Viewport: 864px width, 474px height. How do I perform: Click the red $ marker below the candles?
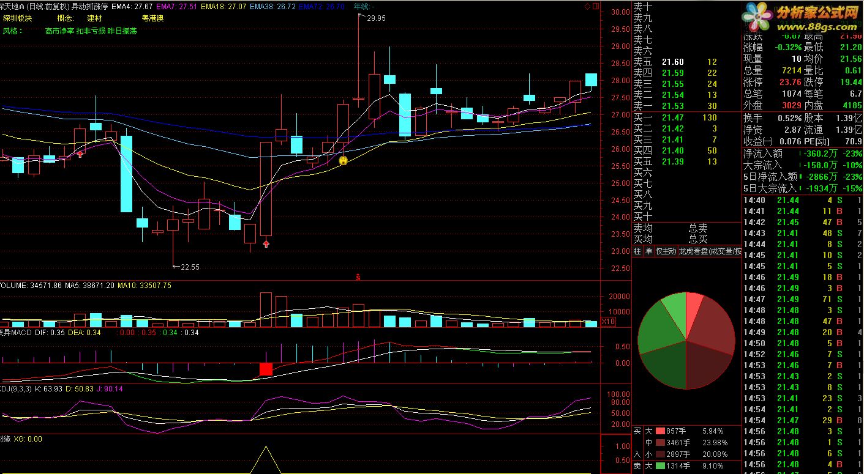358,277
